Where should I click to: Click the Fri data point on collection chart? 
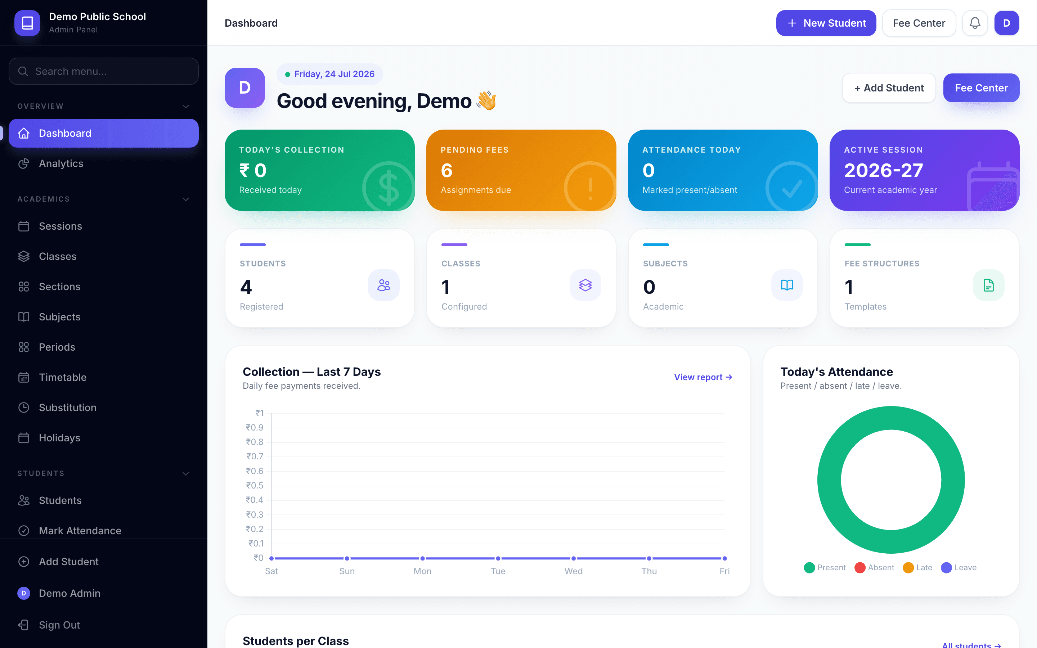tap(724, 558)
